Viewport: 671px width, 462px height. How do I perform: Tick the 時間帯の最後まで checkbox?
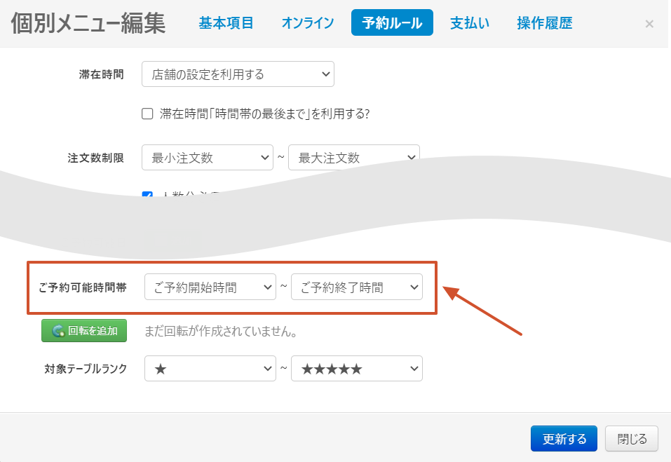[147, 114]
